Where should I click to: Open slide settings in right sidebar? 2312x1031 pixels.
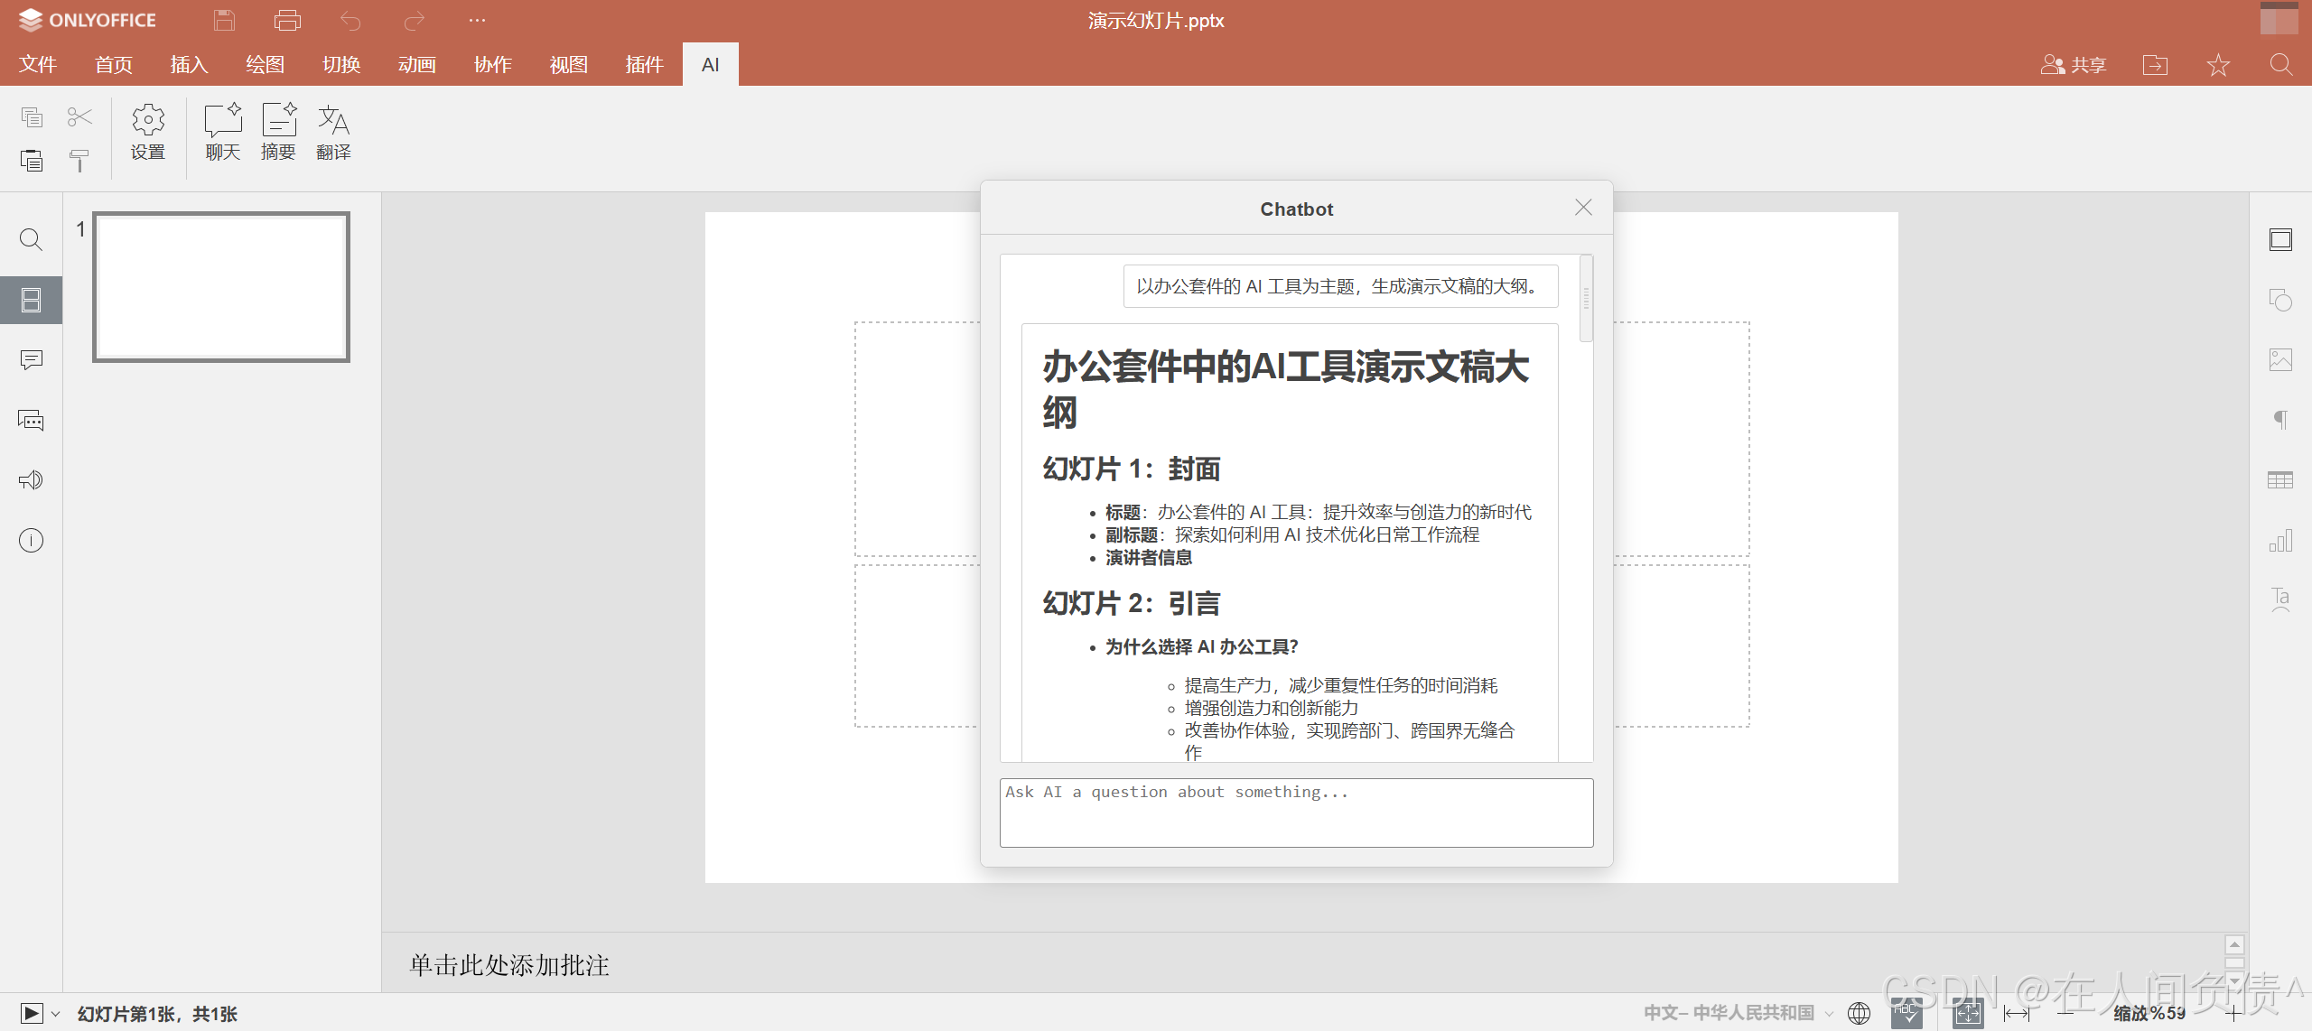[x=2282, y=239]
